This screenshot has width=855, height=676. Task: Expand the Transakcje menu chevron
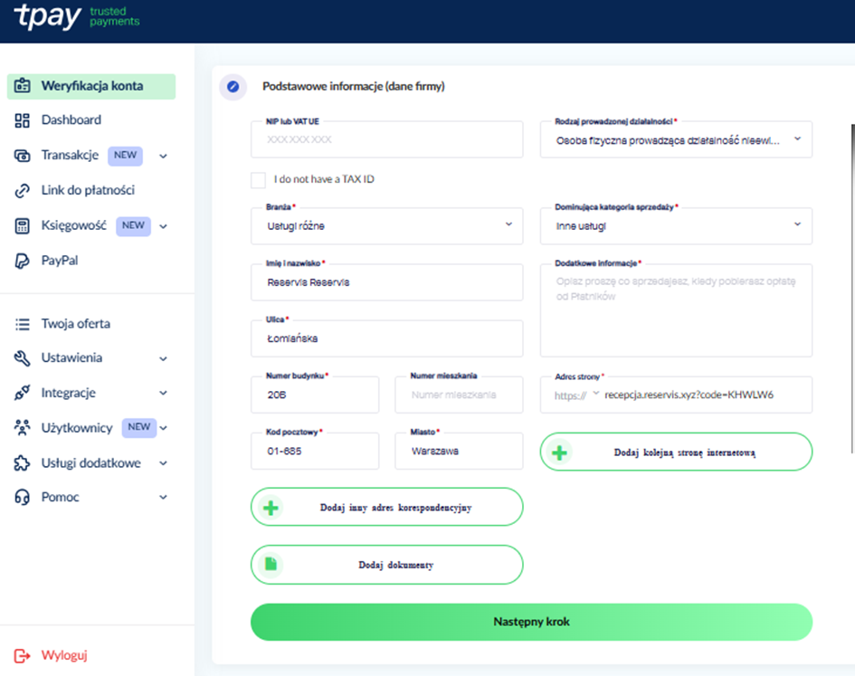coord(164,156)
